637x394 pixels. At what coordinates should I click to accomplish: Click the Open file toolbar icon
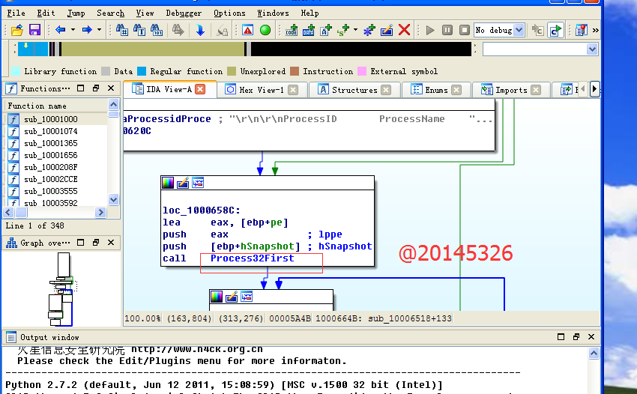pos(18,30)
